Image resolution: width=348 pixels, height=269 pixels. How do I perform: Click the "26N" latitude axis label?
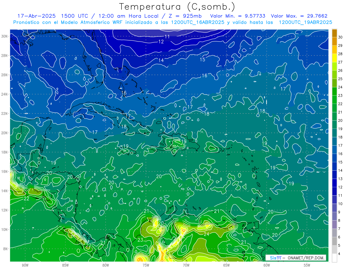(x=4, y=75)
